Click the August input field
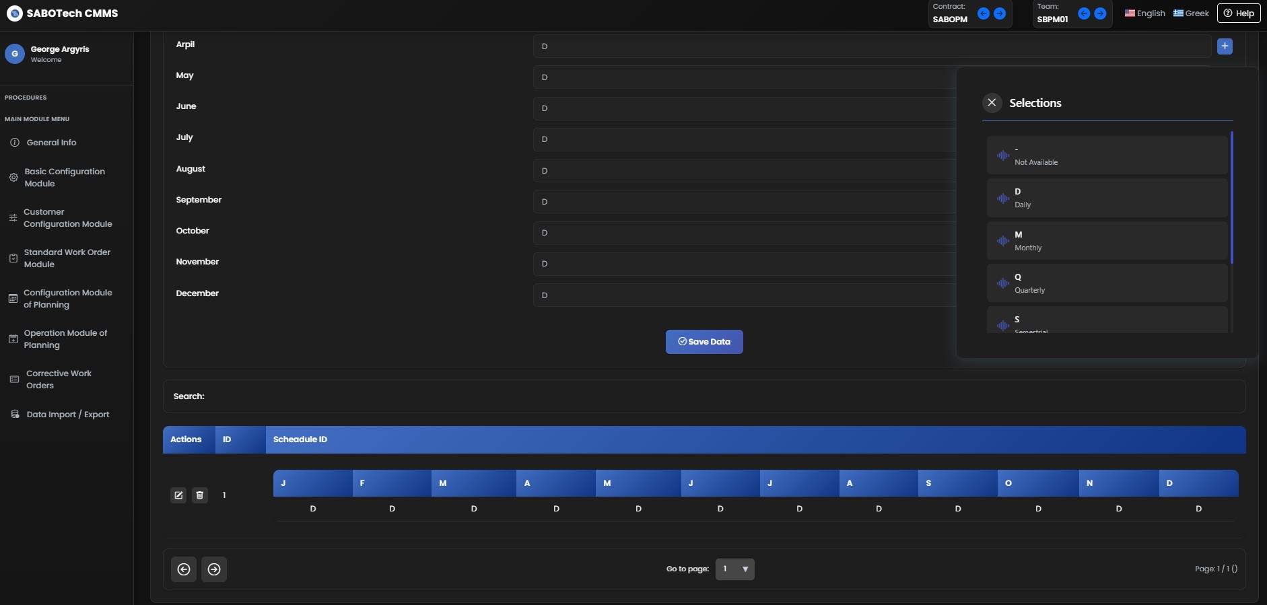1267x605 pixels. pos(745,171)
